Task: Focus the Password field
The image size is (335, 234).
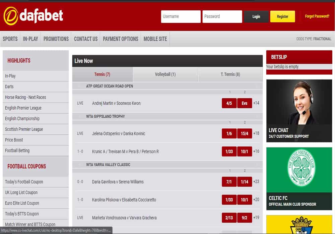Action: tap(222, 16)
